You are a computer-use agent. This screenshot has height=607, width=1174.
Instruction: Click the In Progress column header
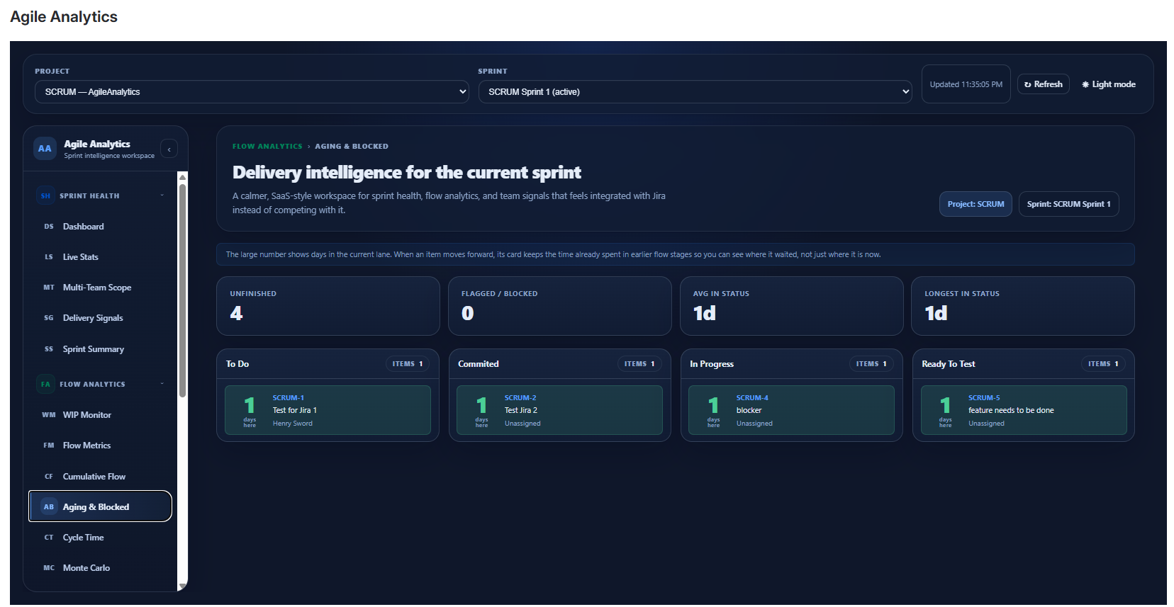(x=712, y=364)
